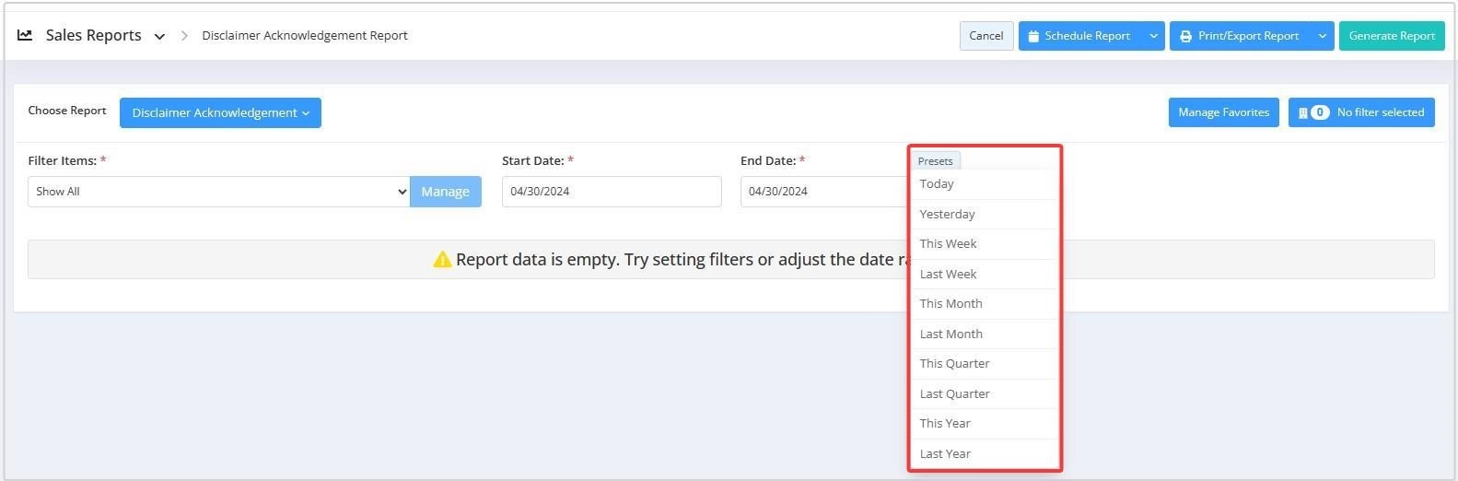The image size is (1458, 481).
Task: Click the warning triangle icon in empty message
Action: (442, 260)
